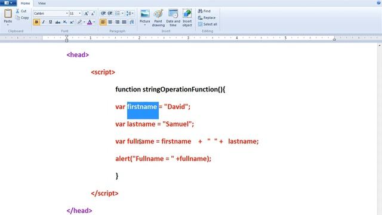Underline the selected text
The width and height of the screenshot is (382, 215).
pyautogui.click(x=50, y=22)
